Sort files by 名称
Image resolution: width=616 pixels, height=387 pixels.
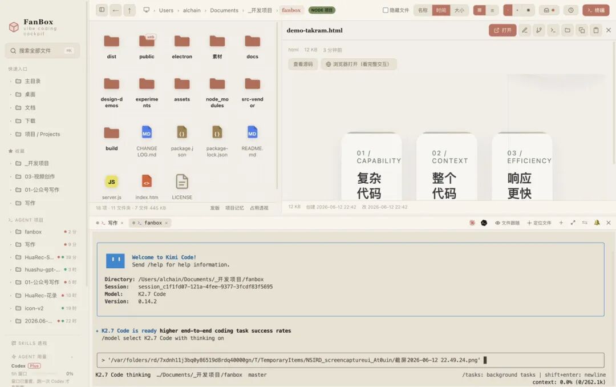pyautogui.click(x=423, y=10)
